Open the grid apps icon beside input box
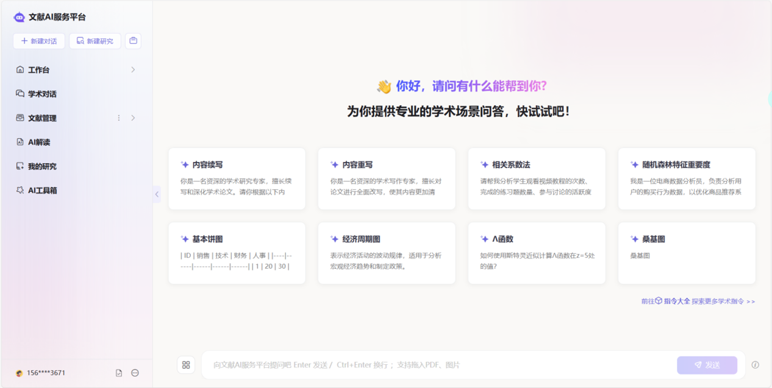772x388 pixels. [186, 365]
